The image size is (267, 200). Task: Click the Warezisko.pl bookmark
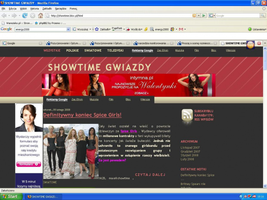pos(17,23)
